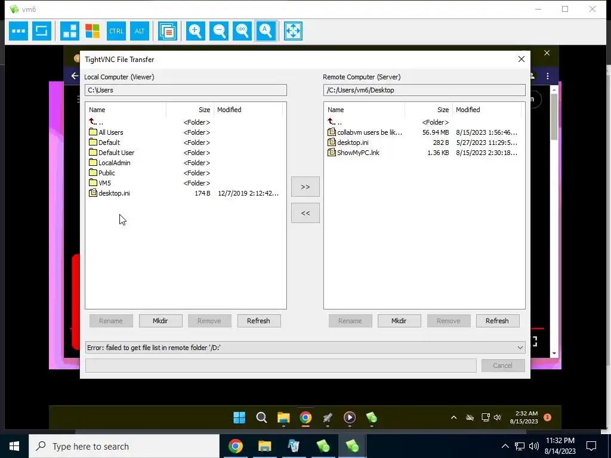Screen dimensions: 611x458
Task: Switch to full screen with the arrows icon
Action: point(293,31)
